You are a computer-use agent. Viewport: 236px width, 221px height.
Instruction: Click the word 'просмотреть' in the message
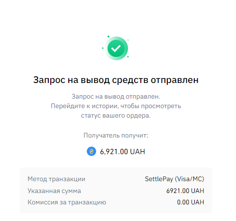tap(161, 106)
